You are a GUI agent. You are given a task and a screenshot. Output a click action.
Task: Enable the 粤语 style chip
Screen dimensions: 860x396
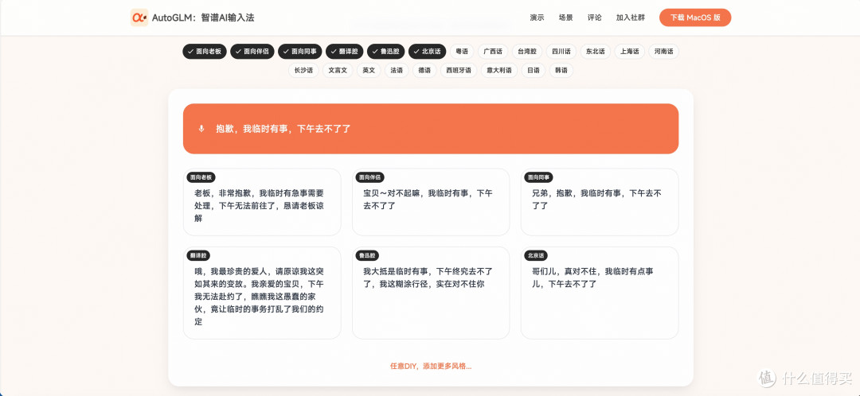pos(462,52)
